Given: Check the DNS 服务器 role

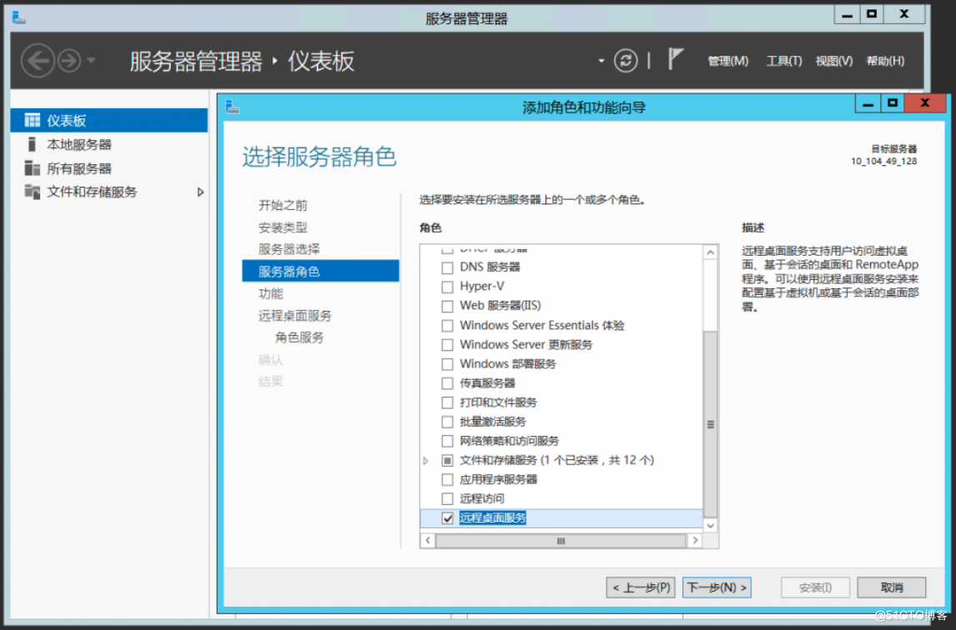Looking at the screenshot, I should tap(448, 267).
